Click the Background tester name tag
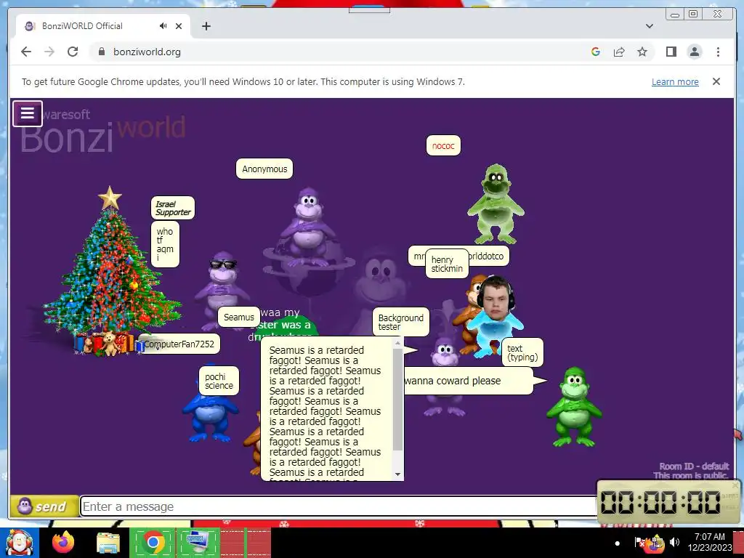The image size is (744, 558). pos(401,322)
